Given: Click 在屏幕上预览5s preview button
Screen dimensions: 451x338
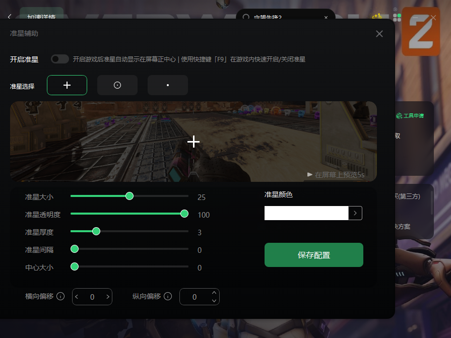Looking at the screenshot, I should pos(336,174).
